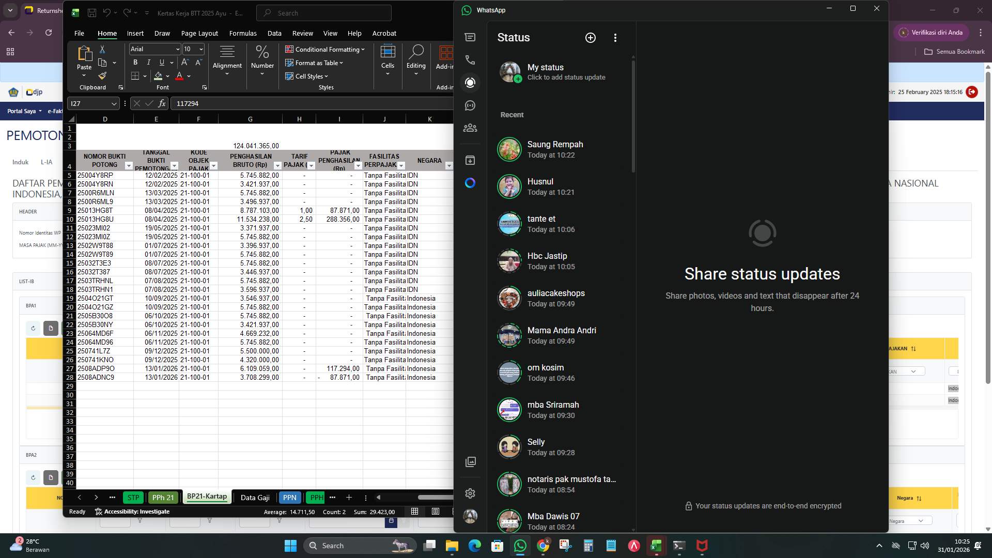The image size is (992, 558).
Task: Open WhatsApp Communities
Action: tap(470, 128)
